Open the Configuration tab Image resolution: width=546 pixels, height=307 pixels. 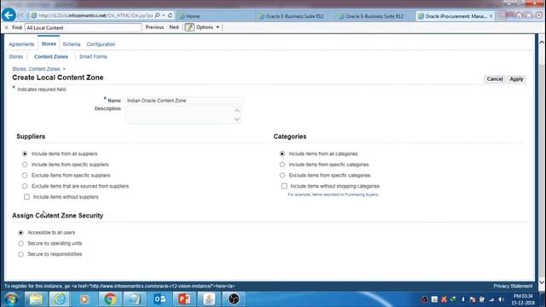101,44
